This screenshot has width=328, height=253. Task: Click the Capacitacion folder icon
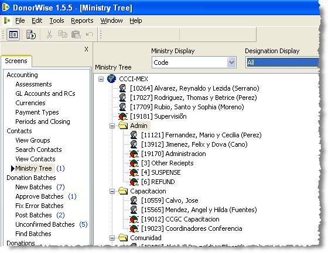click(x=123, y=191)
